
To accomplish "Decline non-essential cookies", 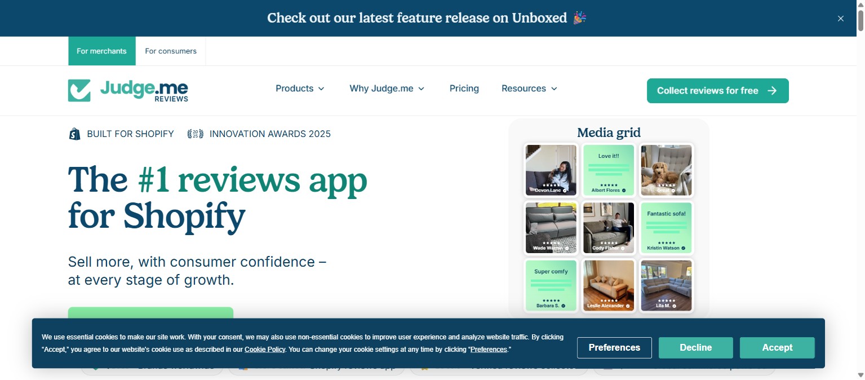I will click(695, 348).
